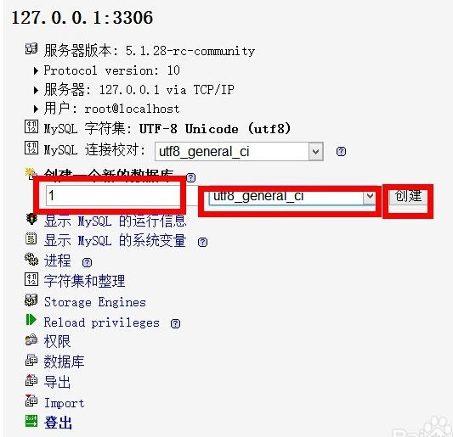Screen dimensions: 453x437
Task: Open help icon next to Reload privileges
Action: [x=175, y=323]
